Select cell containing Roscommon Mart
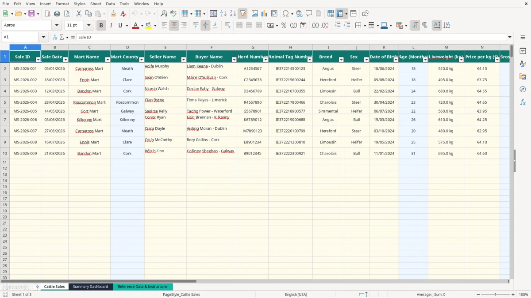Screen dimensions: 531x298 tap(89, 102)
